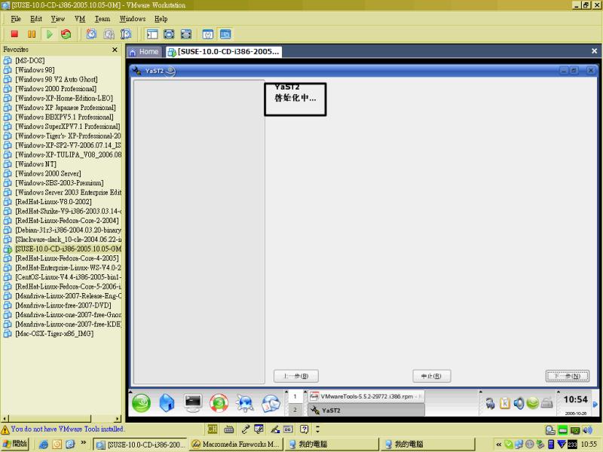
Task: Select the YaST2 entry in KDE taskbar
Action: 366,410
